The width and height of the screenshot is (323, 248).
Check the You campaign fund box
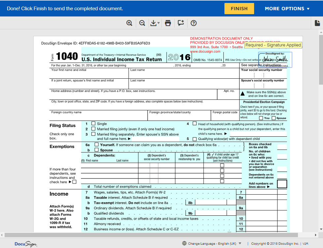coord(261,118)
